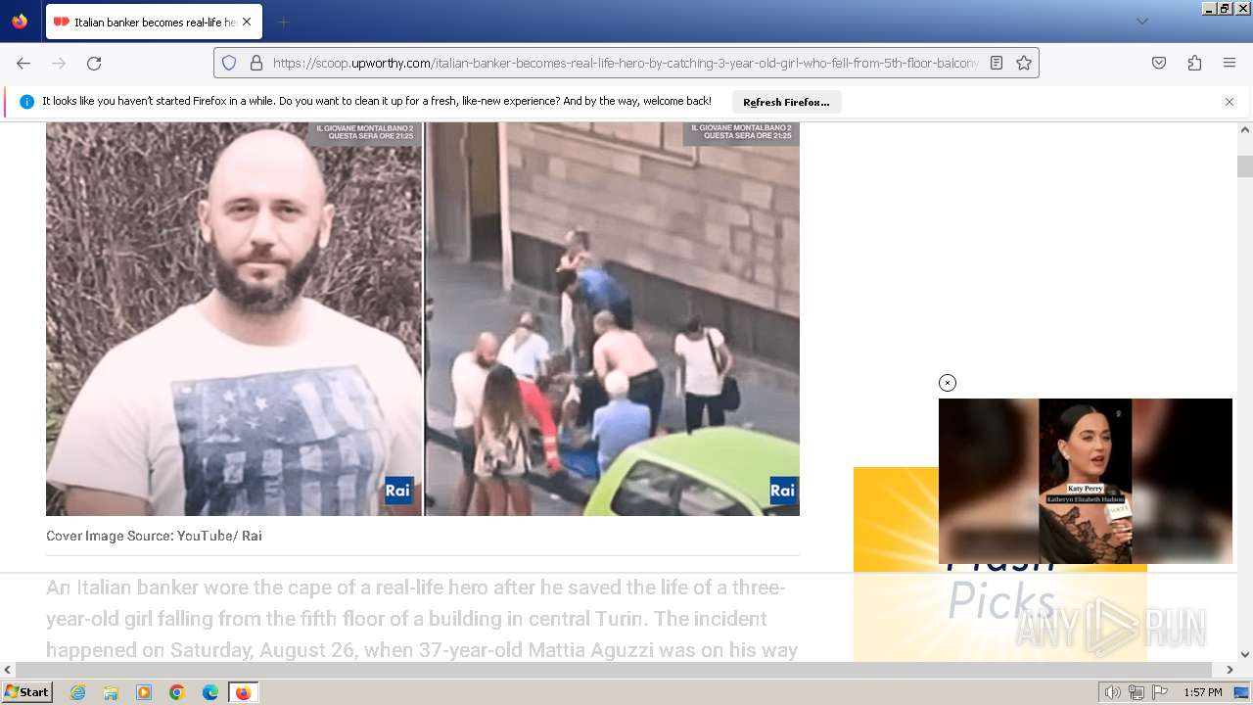This screenshot has width=1253, height=705.
Task: Close the Italian banker tab
Action: coord(246,22)
